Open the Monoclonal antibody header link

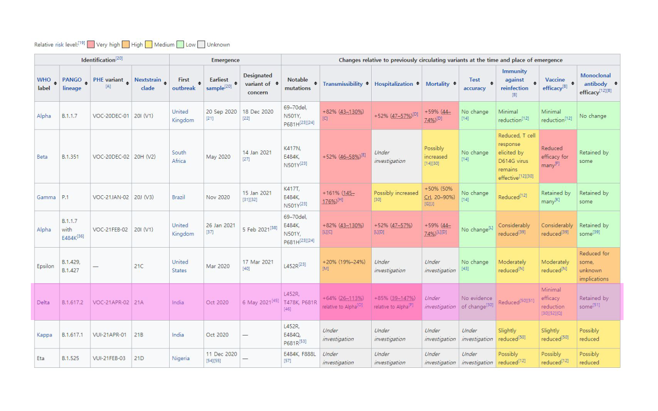click(x=596, y=80)
